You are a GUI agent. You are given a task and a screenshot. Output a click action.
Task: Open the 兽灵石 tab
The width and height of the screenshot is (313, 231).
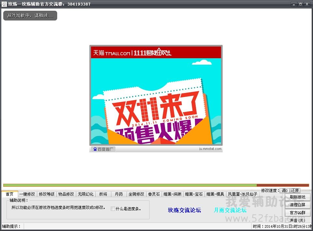(154, 194)
